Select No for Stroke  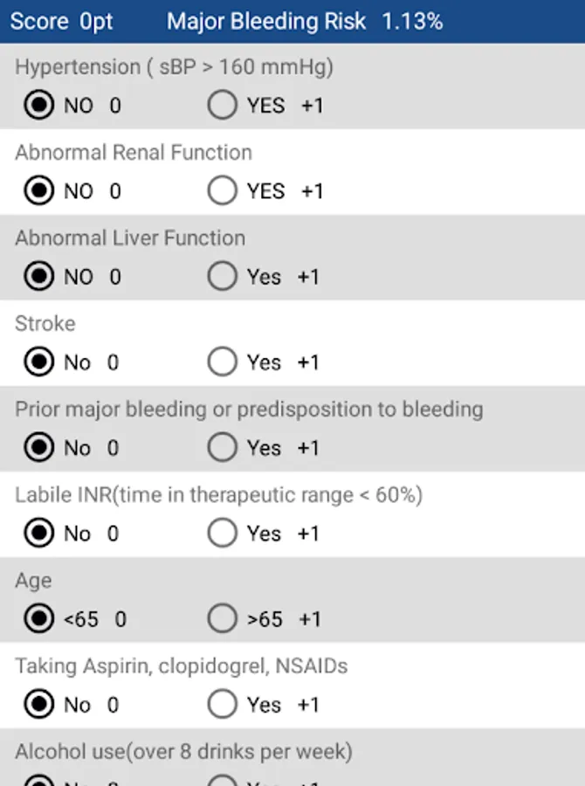coord(38,362)
